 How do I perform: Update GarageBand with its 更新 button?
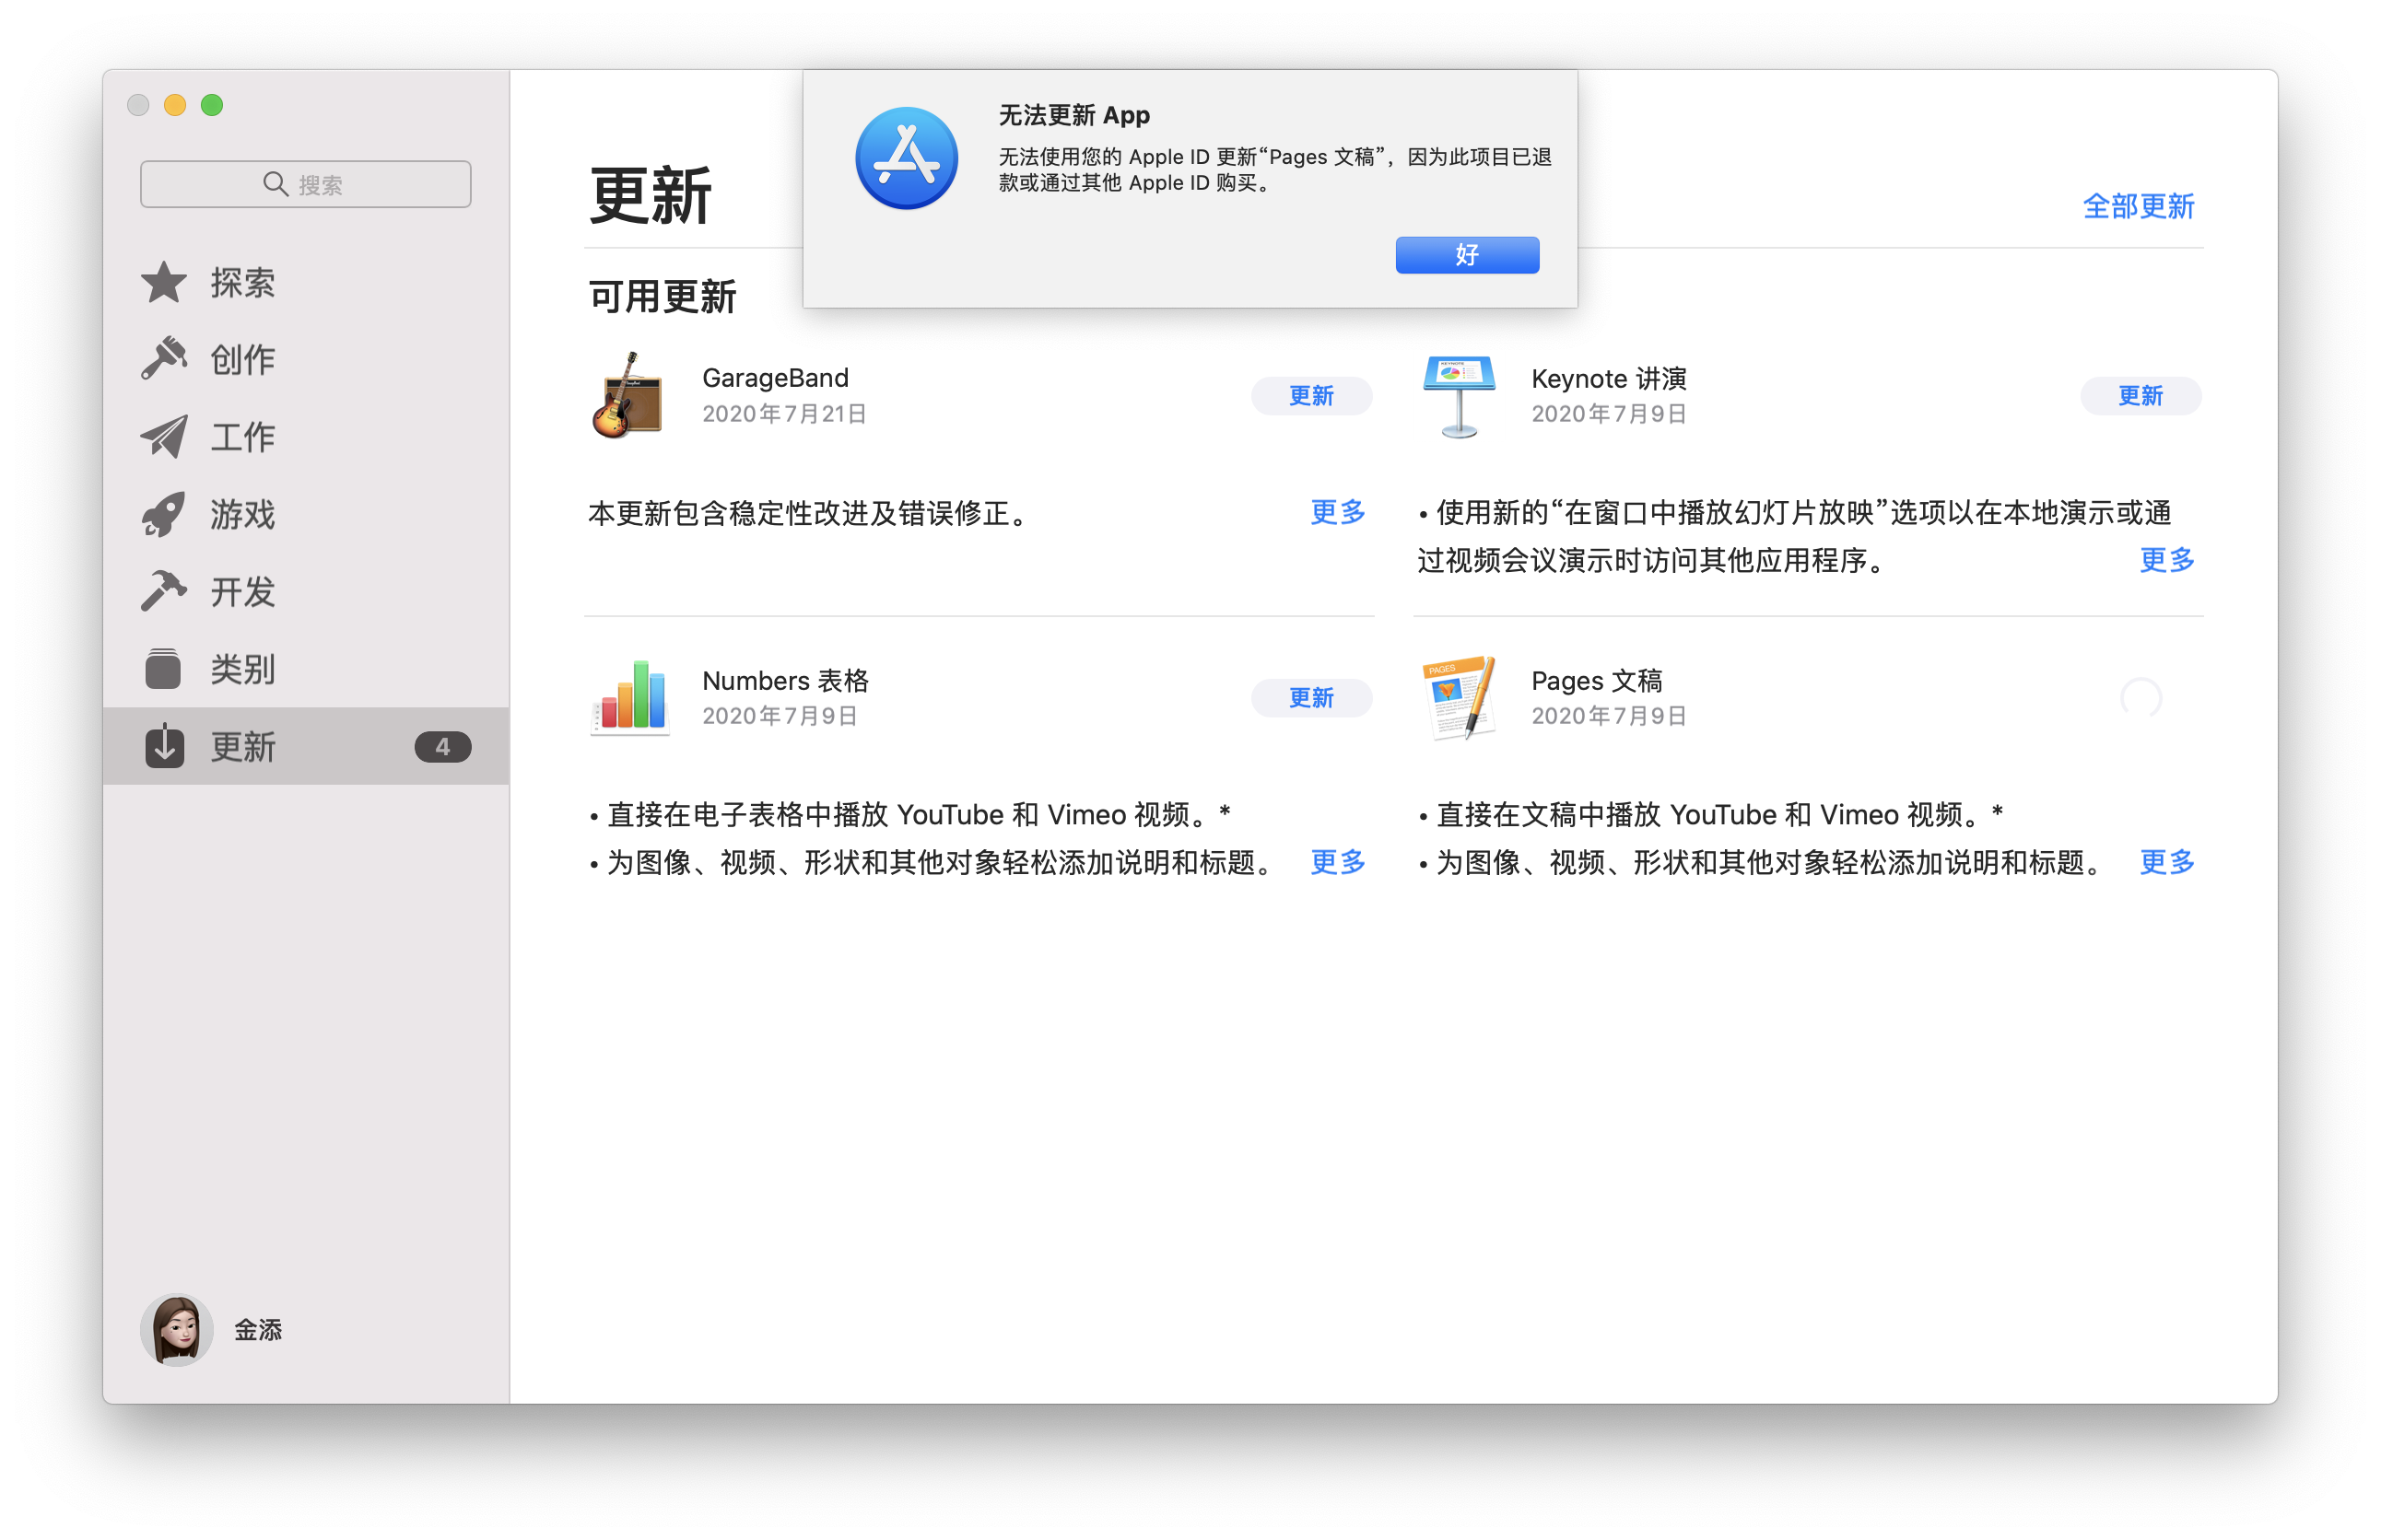1310,396
